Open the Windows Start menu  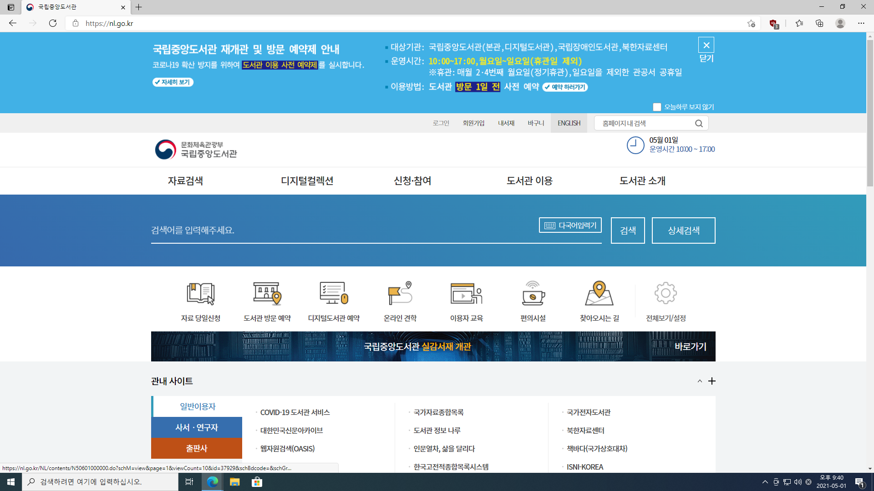pyautogui.click(x=11, y=482)
